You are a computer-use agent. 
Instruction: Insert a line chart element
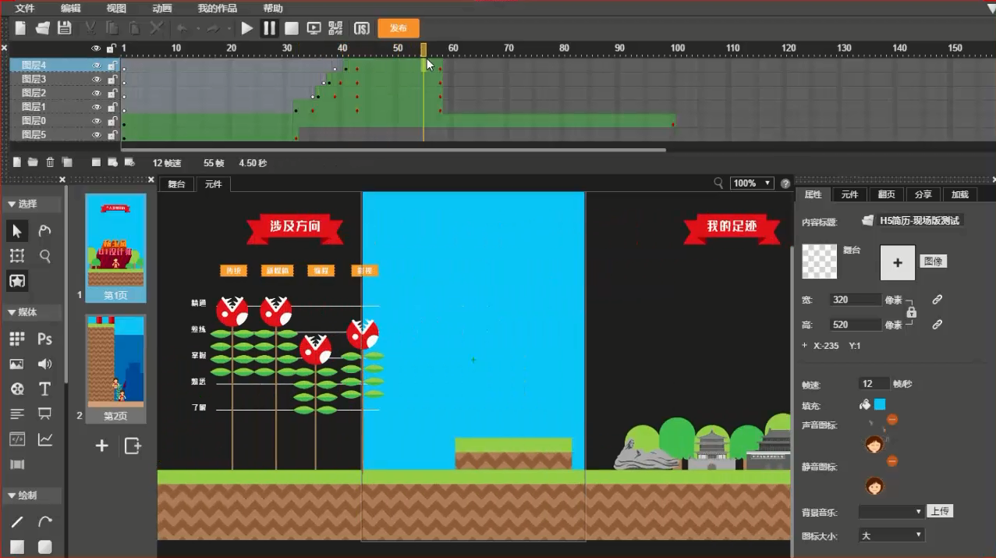tap(45, 439)
